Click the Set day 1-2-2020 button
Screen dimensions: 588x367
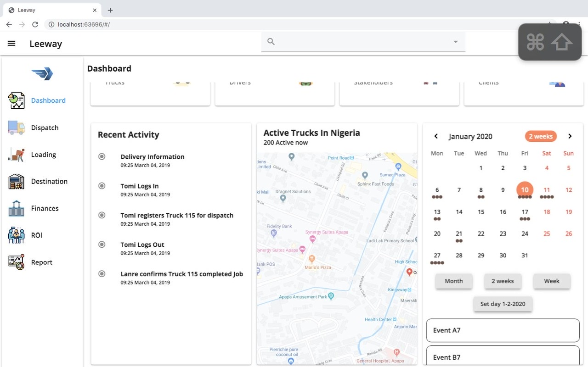click(x=503, y=304)
